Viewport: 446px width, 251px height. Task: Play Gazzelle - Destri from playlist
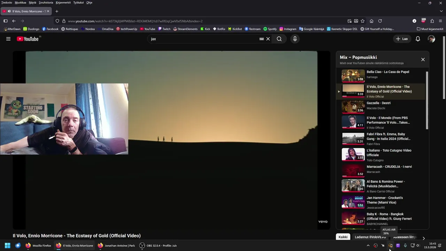point(381,107)
